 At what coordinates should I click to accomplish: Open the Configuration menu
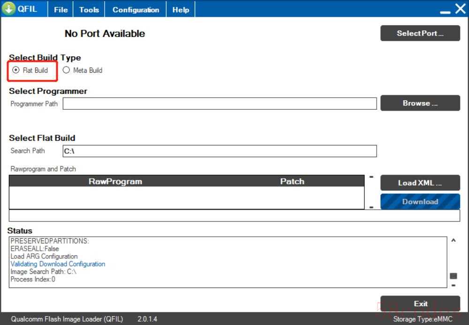tap(136, 9)
